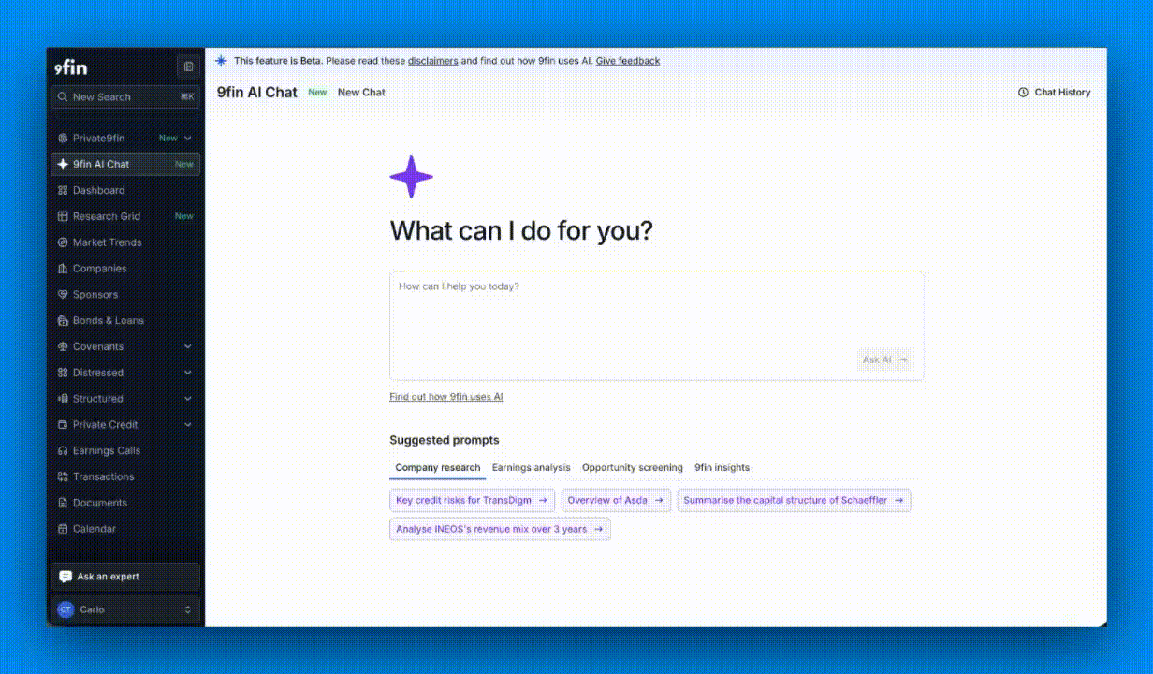
Task: Select Analyse INEOS's revenue mix prompt
Action: [x=500, y=529]
